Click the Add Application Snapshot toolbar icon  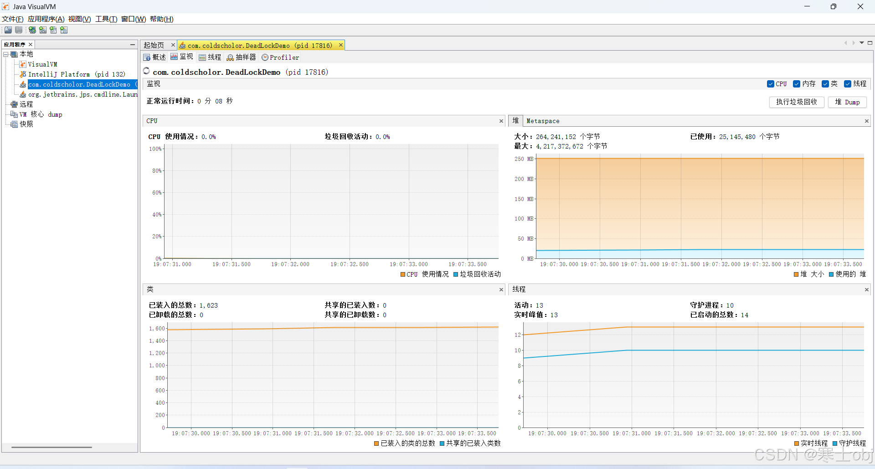pyautogui.click(x=64, y=30)
